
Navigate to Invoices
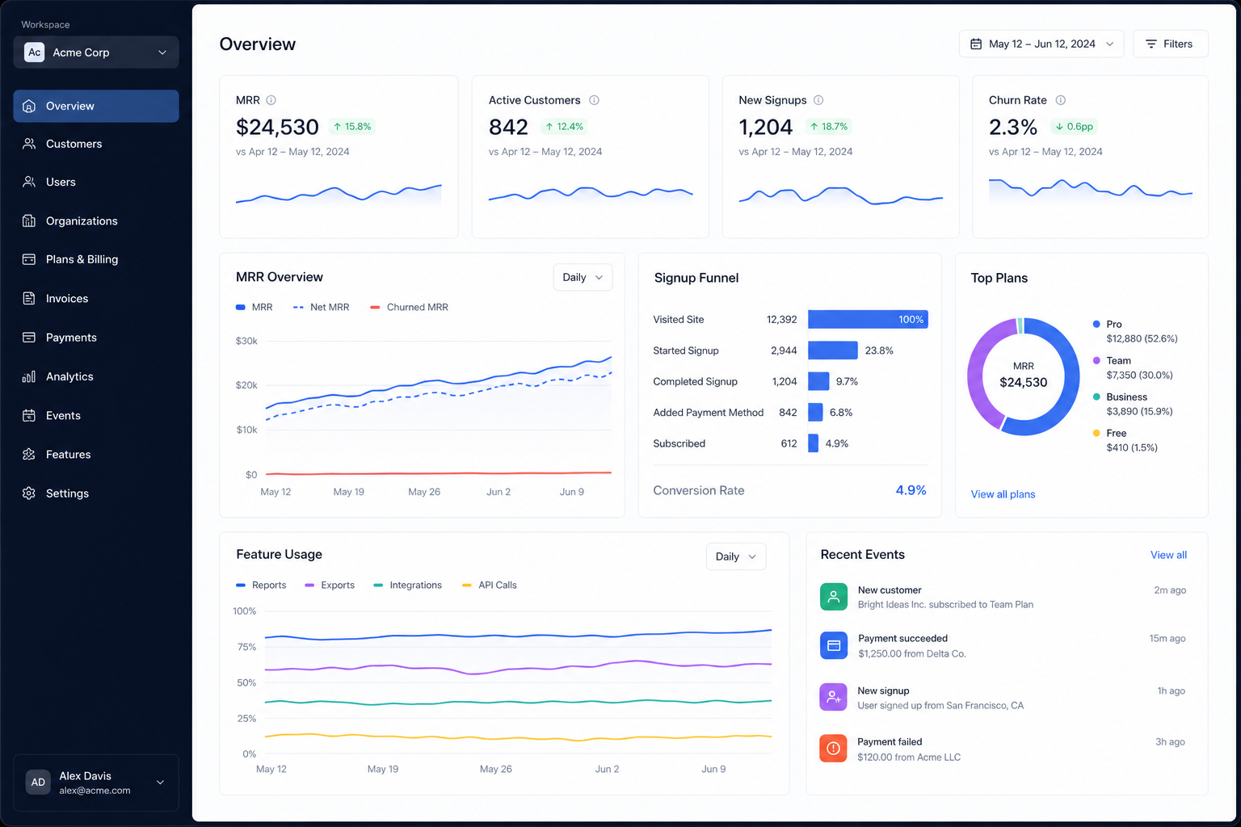[x=96, y=298]
